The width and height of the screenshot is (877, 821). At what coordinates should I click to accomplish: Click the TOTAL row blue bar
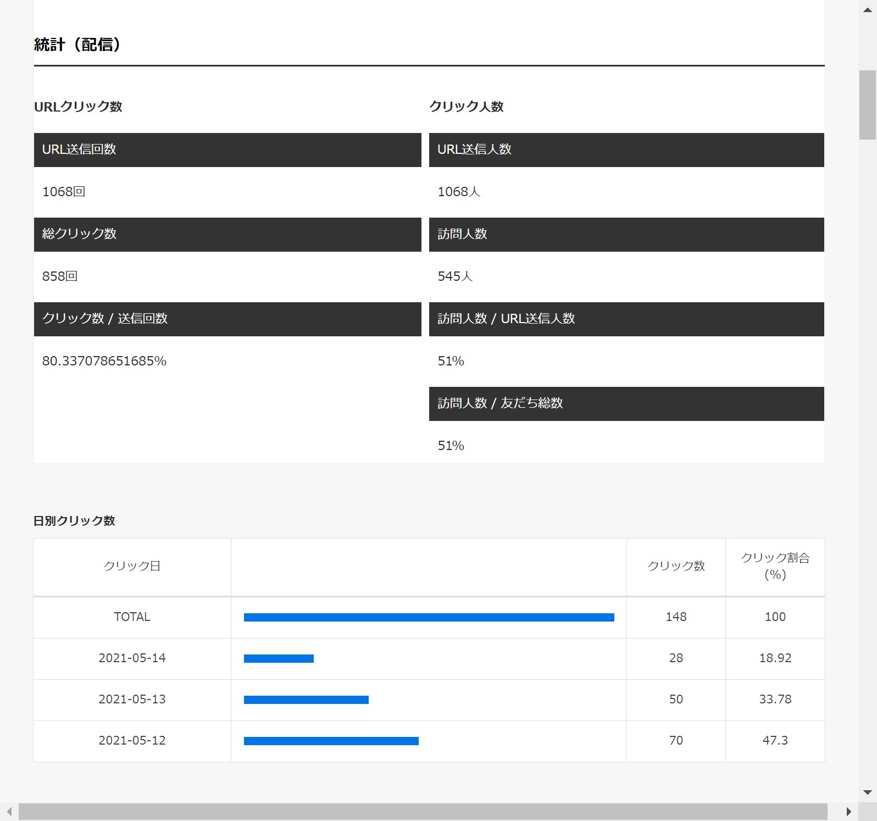[x=429, y=618]
